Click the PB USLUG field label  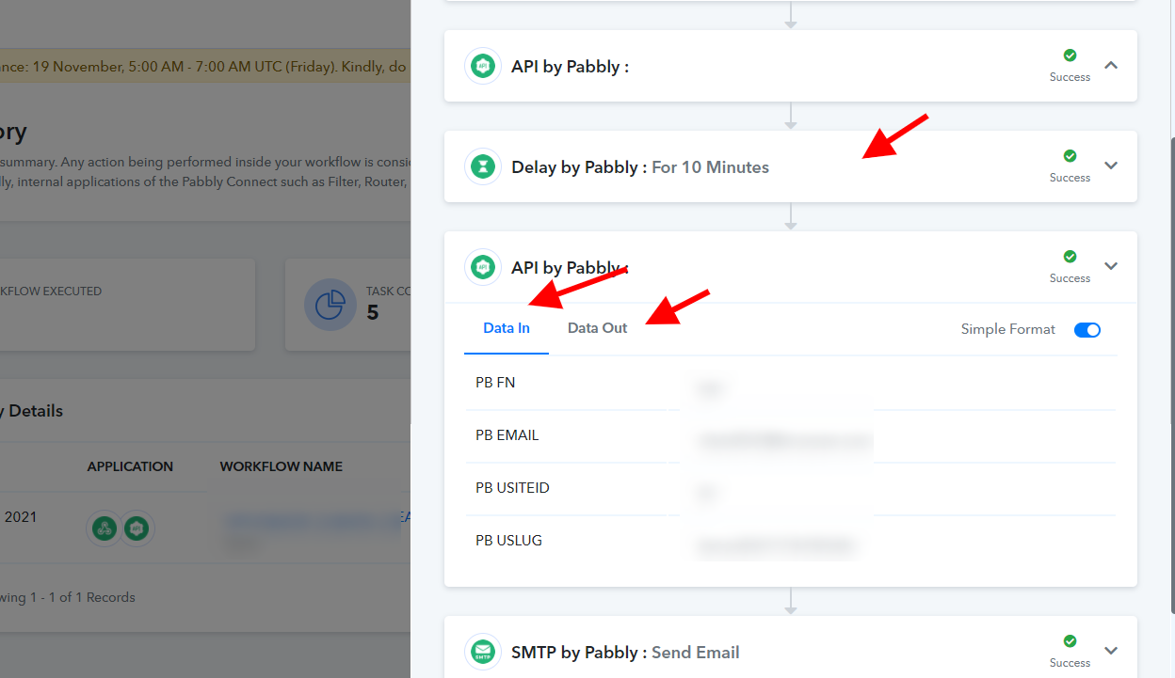tap(509, 541)
